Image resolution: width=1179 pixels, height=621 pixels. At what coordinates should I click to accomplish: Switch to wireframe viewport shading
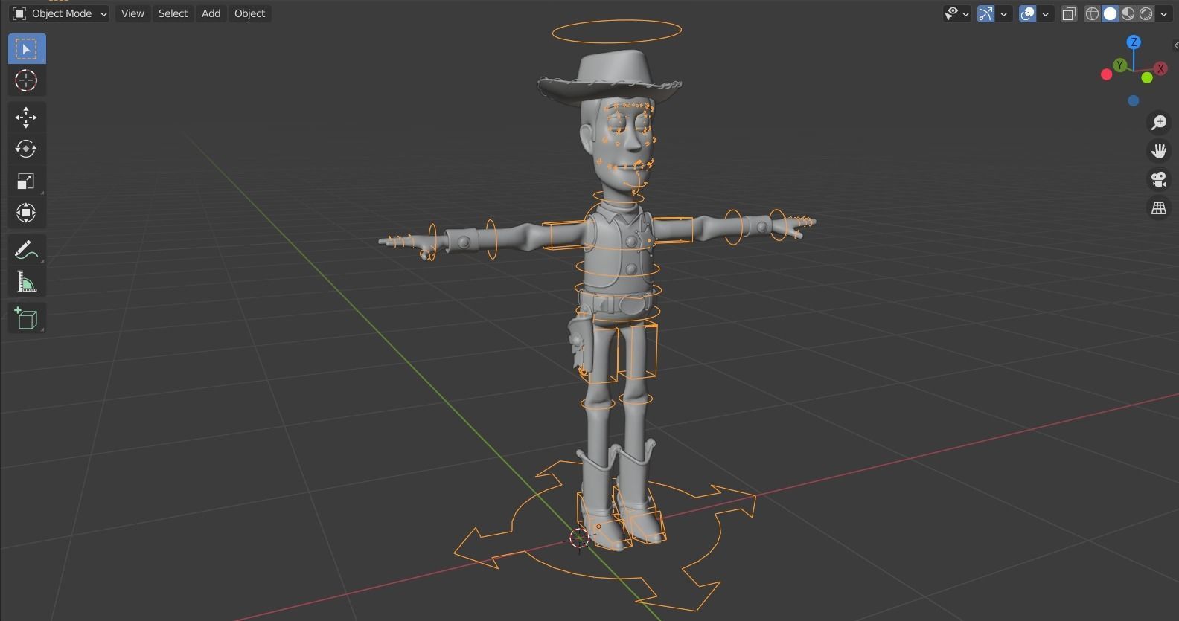coord(1092,13)
